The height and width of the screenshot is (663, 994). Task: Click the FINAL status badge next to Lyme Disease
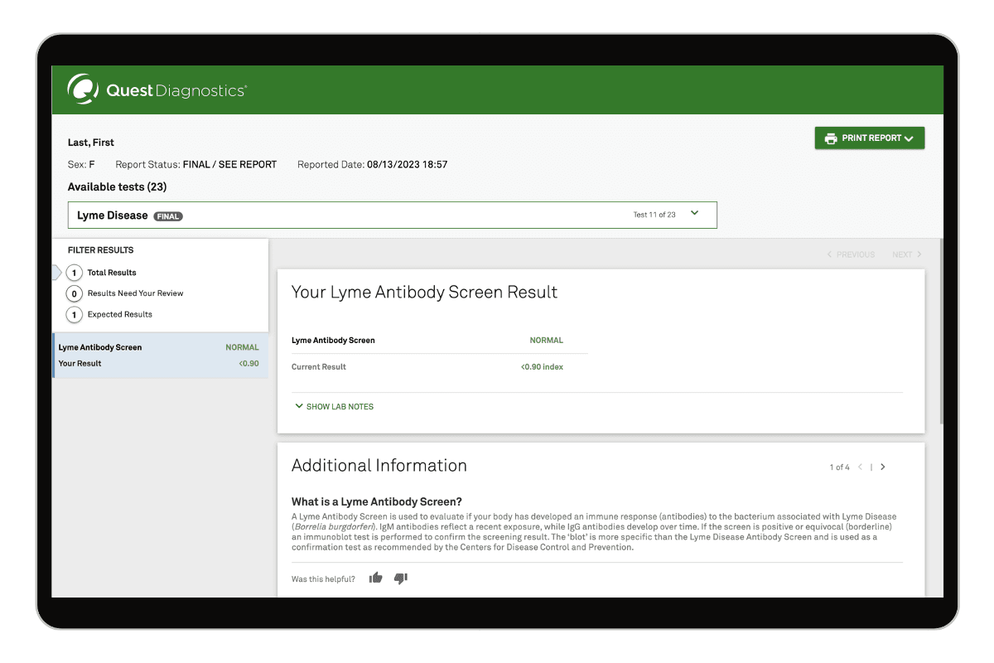point(167,215)
